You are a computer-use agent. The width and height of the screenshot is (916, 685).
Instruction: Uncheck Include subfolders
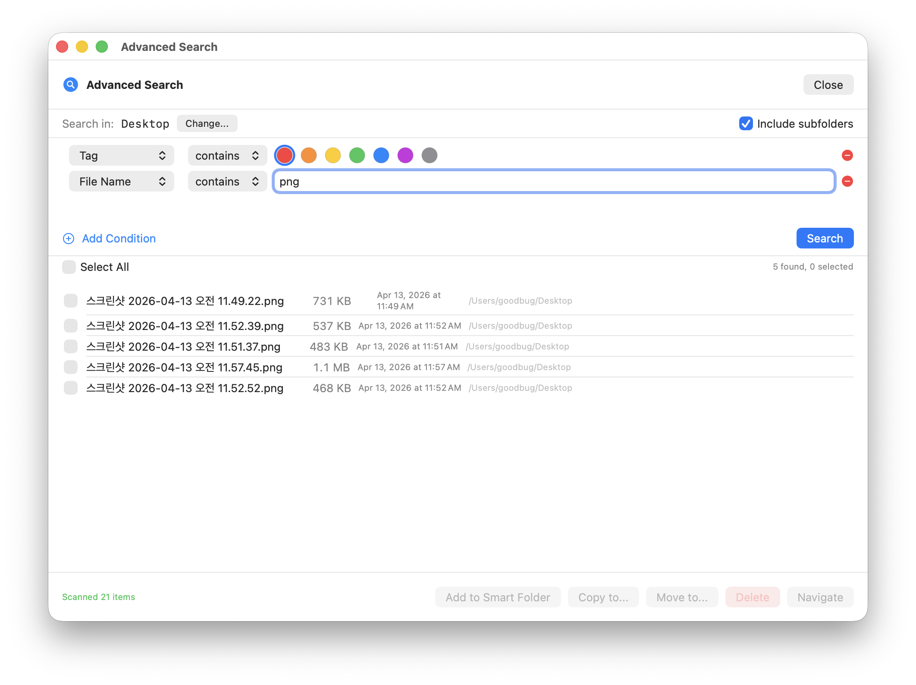pos(746,124)
